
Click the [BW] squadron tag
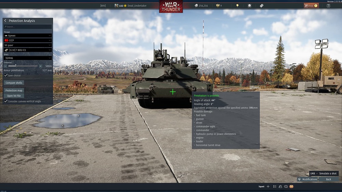(103, 6)
